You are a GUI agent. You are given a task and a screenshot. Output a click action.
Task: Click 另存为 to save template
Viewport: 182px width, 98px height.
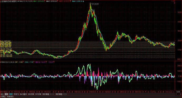[16, 94]
